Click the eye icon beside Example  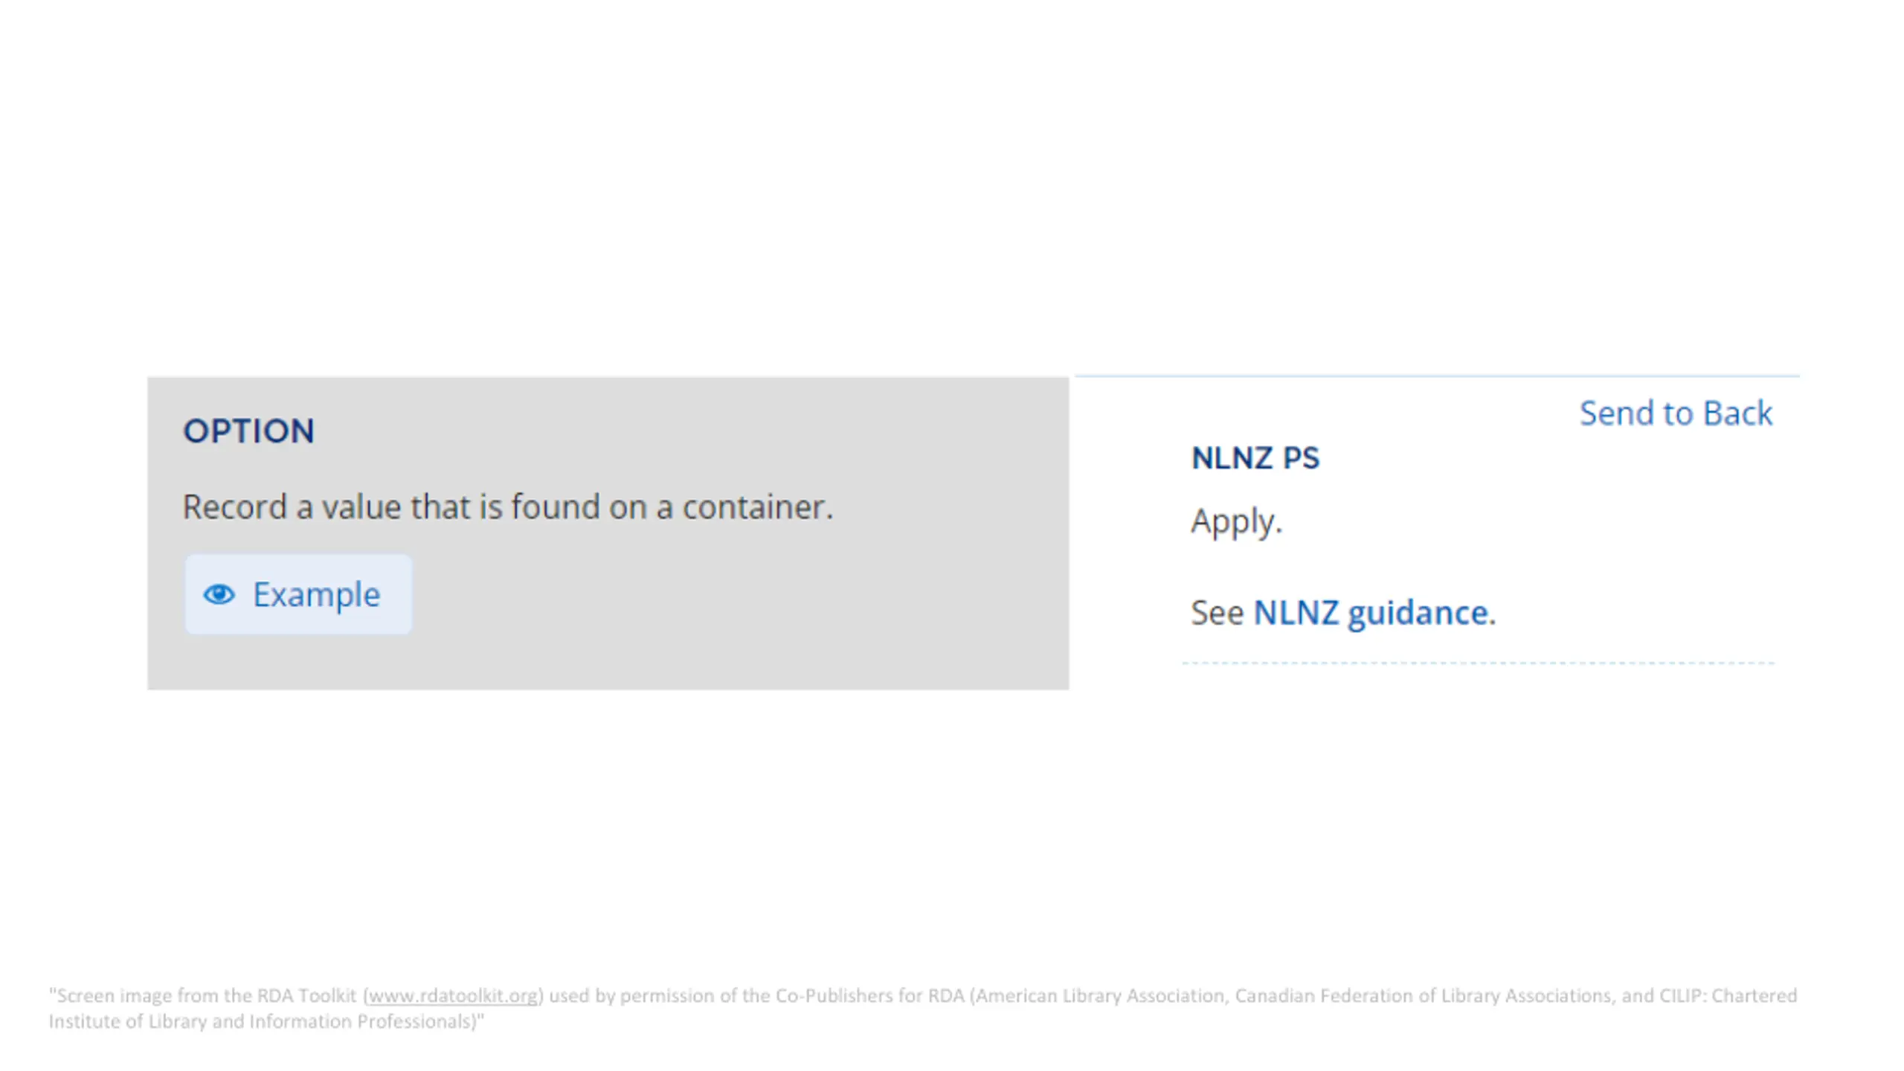[219, 594]
